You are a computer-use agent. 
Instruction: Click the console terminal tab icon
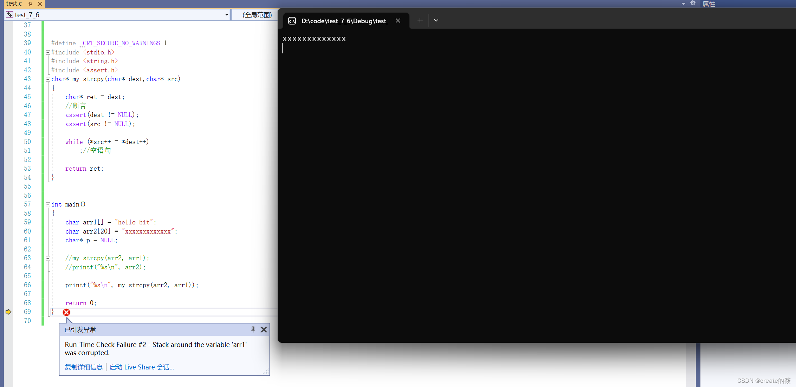pyautogui.click(x=292, y=21)
